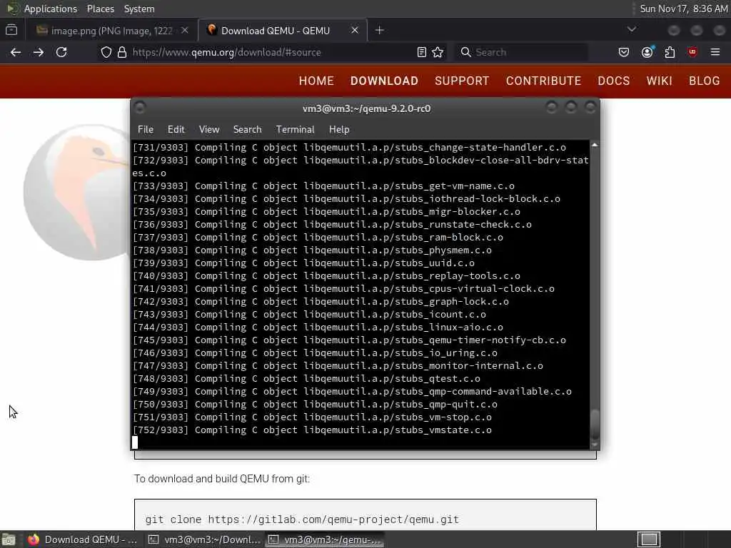This screenshot has height=548, width=731.
Task: Open the extensions puzzle icon
Action: coord(670,52)
